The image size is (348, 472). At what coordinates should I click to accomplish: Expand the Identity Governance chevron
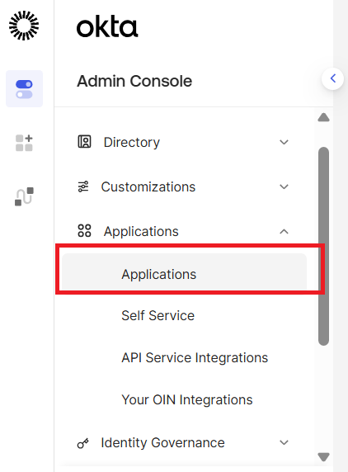(284, 442)
